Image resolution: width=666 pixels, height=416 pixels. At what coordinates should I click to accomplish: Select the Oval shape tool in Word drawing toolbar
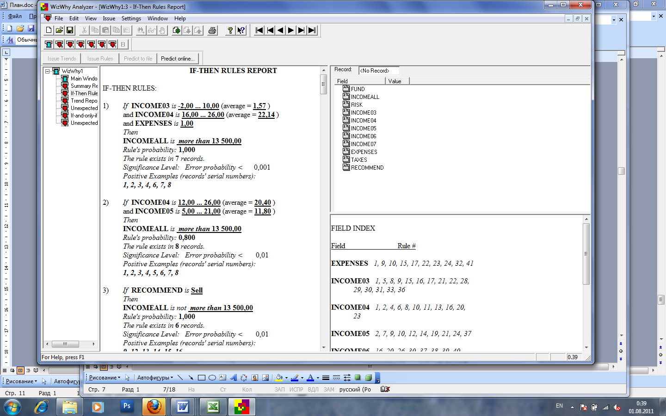click(x=212, y=378)
